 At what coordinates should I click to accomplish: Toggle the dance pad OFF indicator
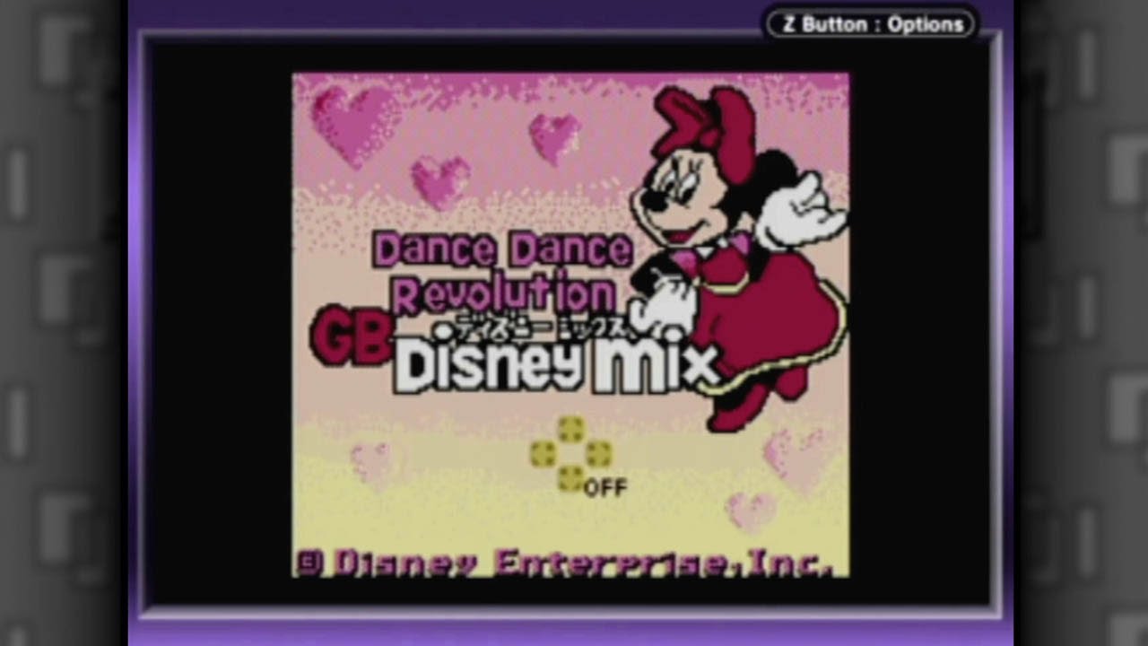tap(605, 487)
